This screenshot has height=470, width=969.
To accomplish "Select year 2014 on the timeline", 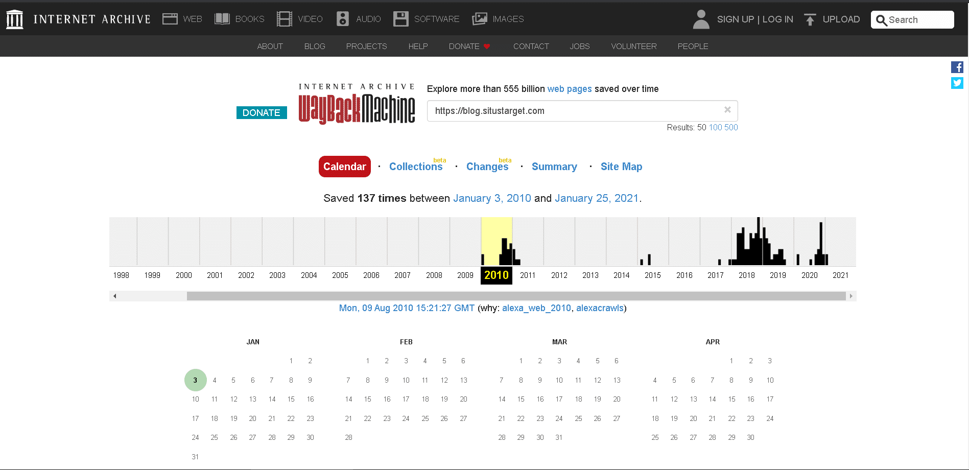I will (x=621, y=275).
